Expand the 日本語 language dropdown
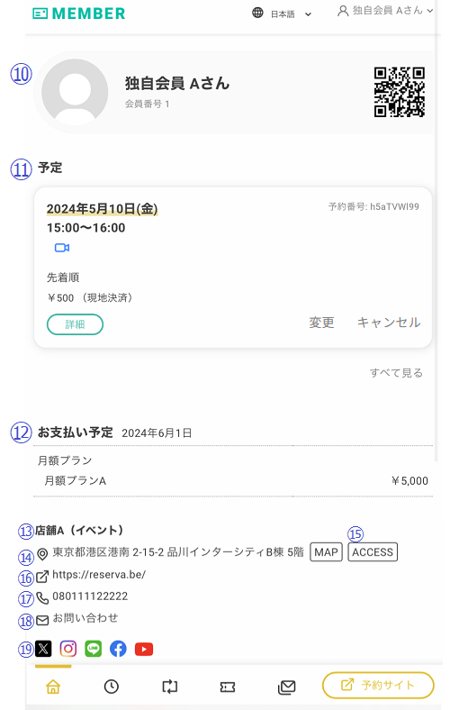Screen dimensions: 450x710 pyautogui.click(x=282, y=14)
